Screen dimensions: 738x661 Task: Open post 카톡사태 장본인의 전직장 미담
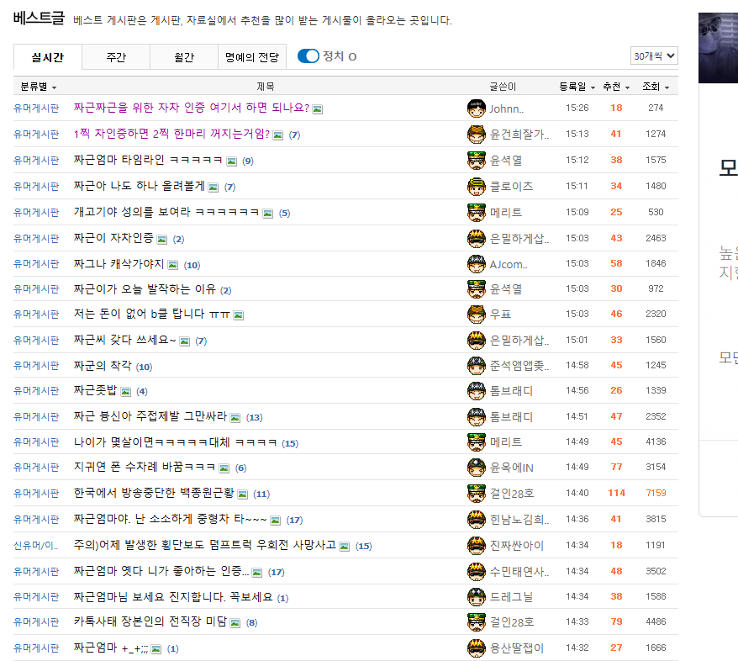[x=150, y=622]
